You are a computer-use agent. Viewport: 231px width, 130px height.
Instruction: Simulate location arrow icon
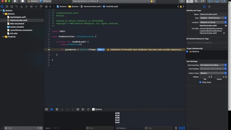[88, 109]
